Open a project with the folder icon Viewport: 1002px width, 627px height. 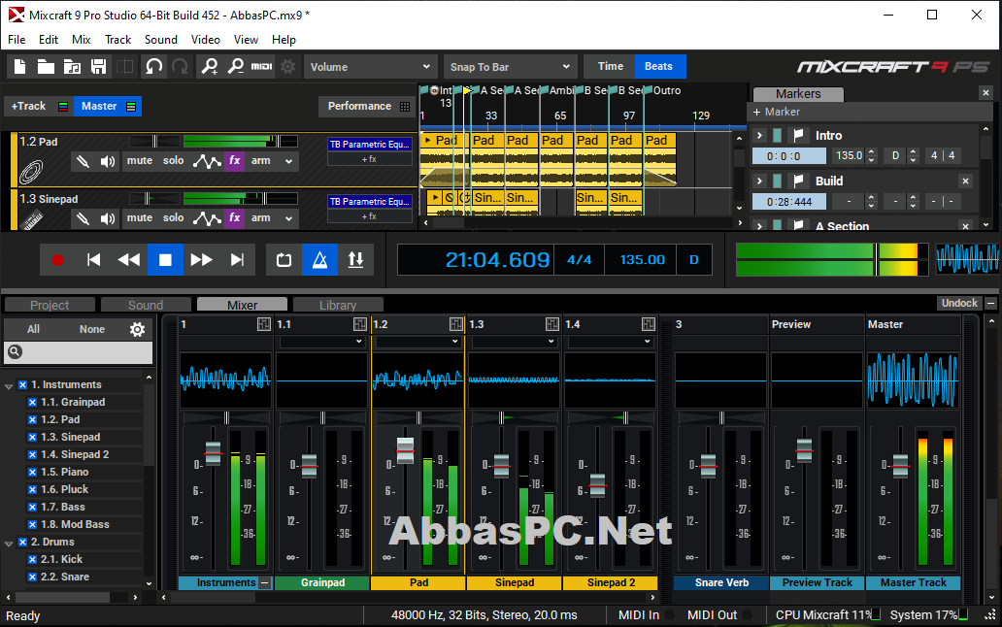pyautogui.click(x=46, y=66)
